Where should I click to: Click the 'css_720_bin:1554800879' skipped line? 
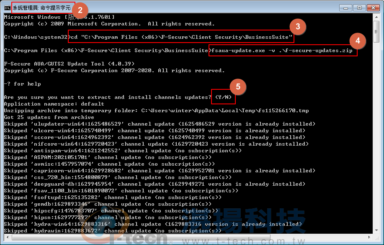pos(118,177)
